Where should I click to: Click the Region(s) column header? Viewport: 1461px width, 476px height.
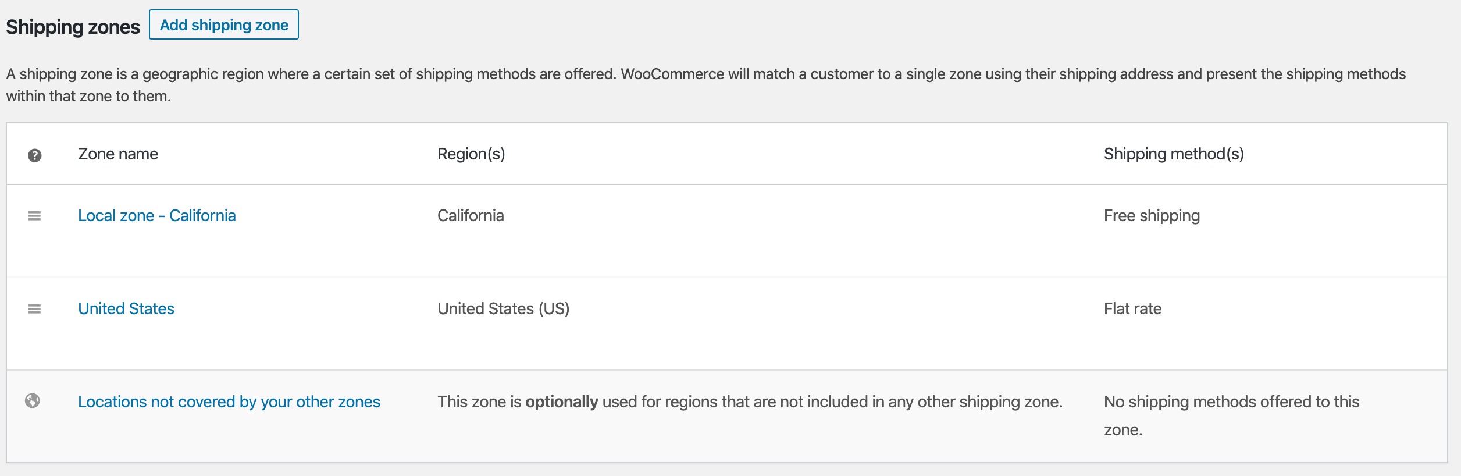click(471, 154)
